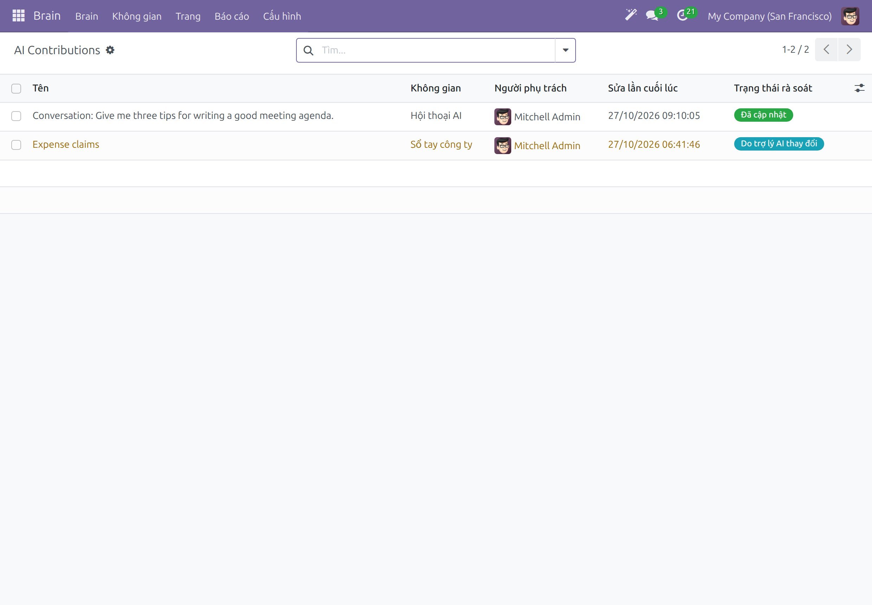872x605 pixels.
Task: Click the search magnifier icon
Action: tap(308, 50)
